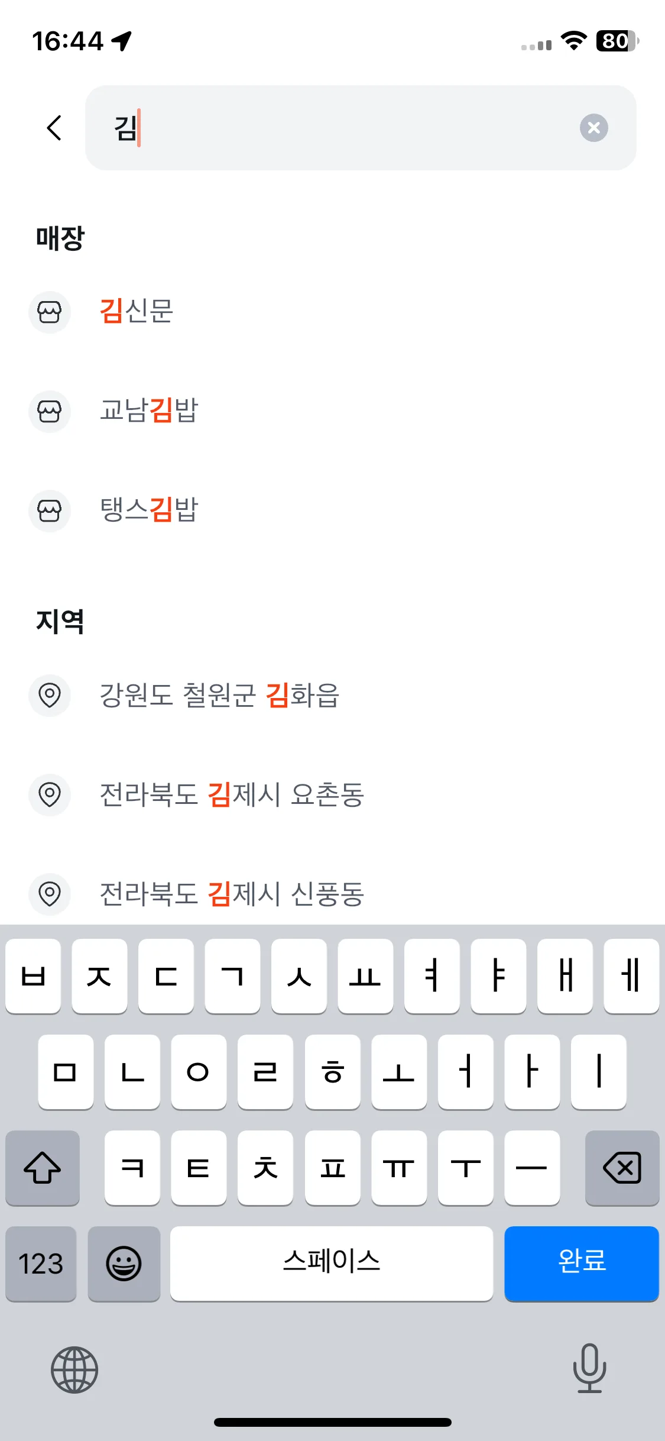Tap the location pin beside 전라북도 김제시 요촌동
The width and height of the screenshot is (665, 1441).
50,794
